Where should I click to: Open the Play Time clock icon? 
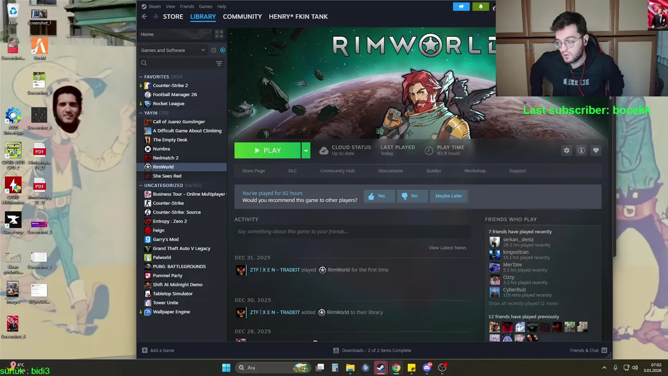(429, 150)
